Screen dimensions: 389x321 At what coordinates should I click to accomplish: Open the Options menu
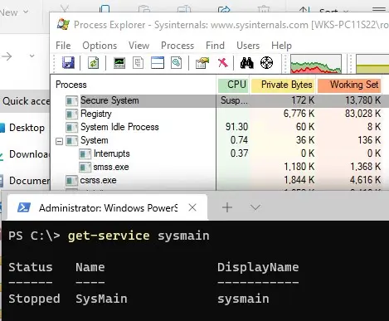pos(100,46)
